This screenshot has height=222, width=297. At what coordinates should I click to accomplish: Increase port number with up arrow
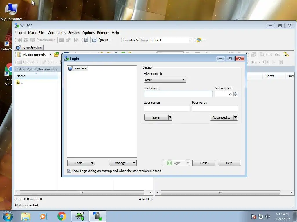pos(236,92)
